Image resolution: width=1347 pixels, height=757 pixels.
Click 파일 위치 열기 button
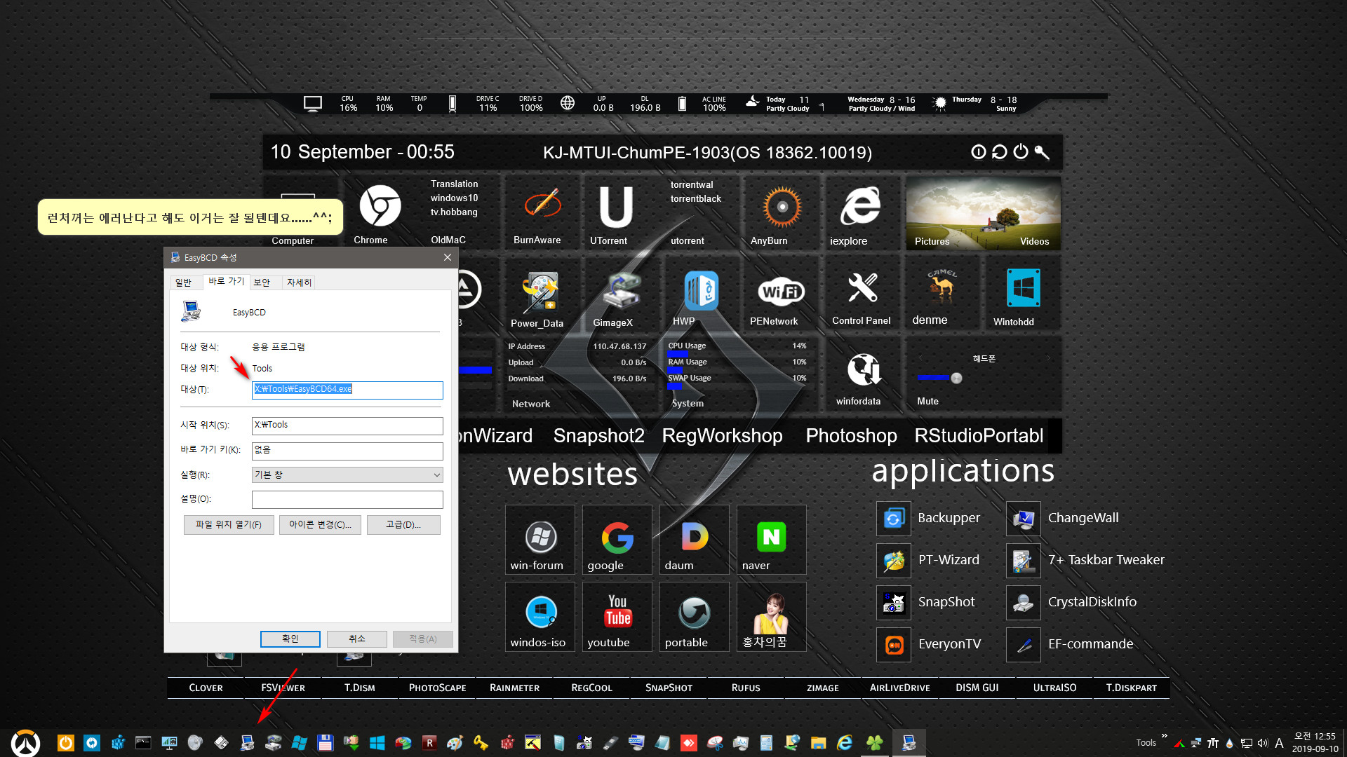229,524
